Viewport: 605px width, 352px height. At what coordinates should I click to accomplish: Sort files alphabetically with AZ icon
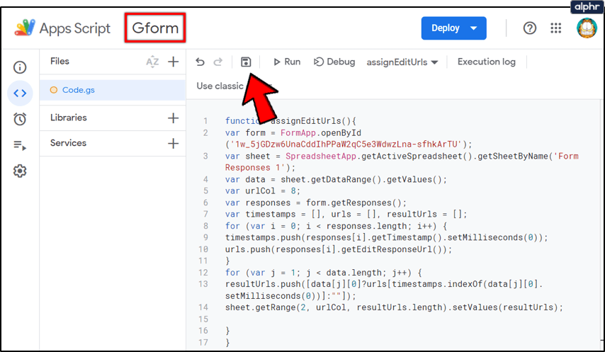[152, 62]
